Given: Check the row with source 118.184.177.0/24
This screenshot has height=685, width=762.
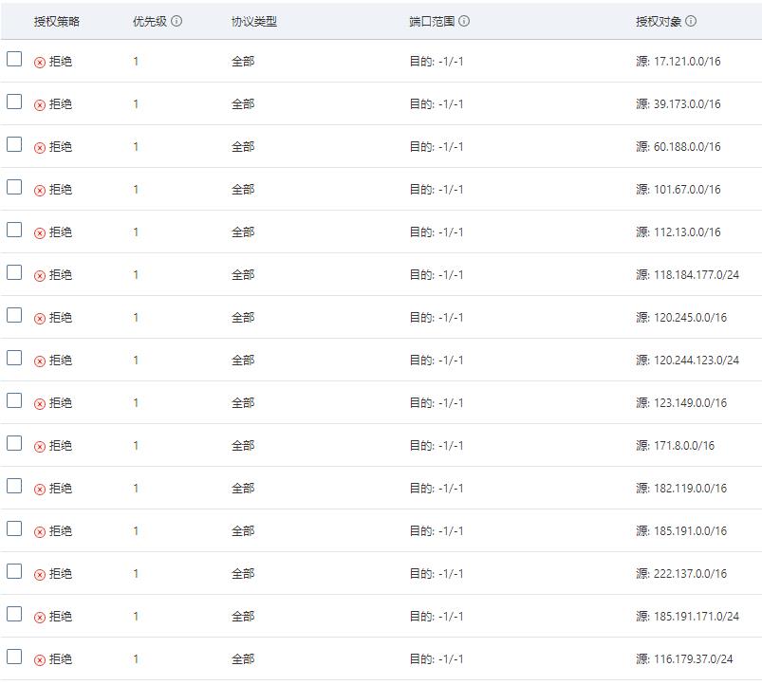Looking at the screenshot, I should tap(14, 272).
